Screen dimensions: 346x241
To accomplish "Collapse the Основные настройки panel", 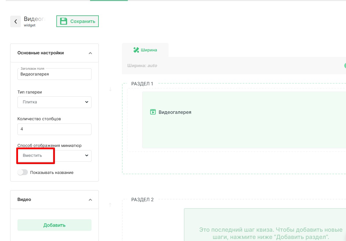I will click(90, 53).
